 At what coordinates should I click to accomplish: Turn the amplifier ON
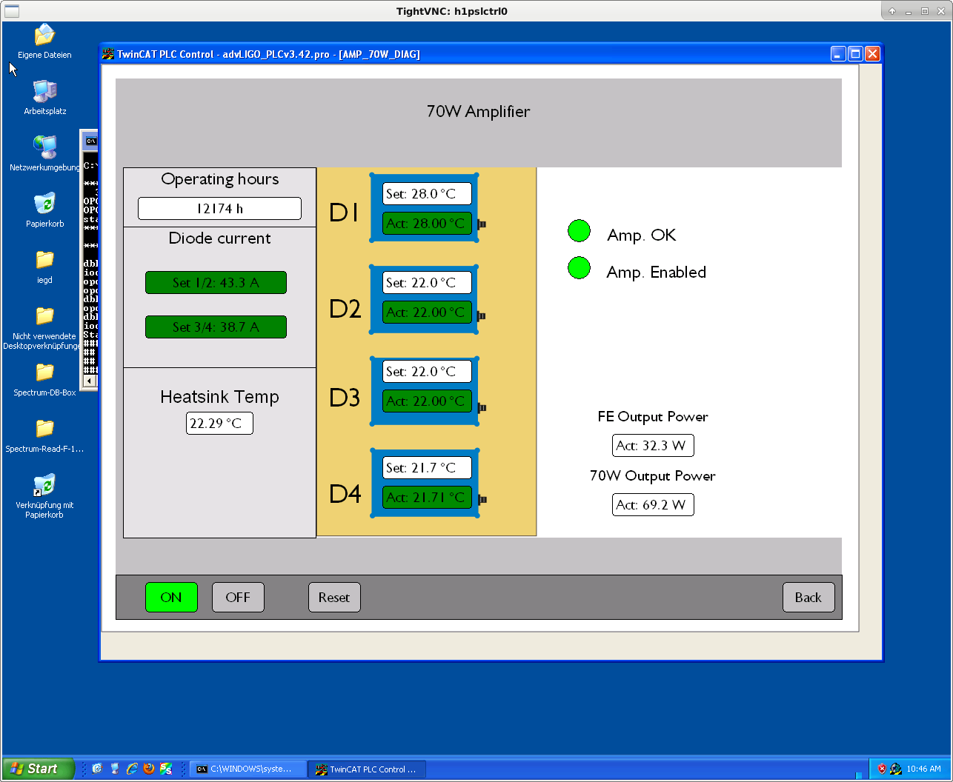click(171, 598)
